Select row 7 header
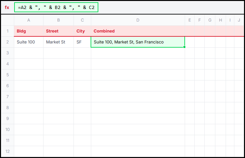 (7, 97)
